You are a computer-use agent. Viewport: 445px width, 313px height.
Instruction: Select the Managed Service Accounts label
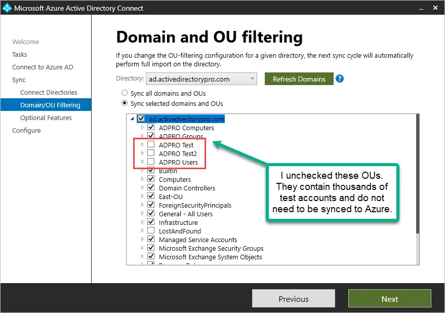(198, 240)
